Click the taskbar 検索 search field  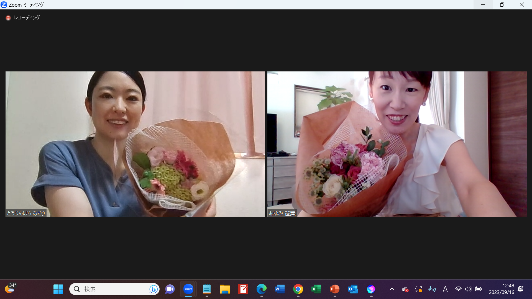[114, 289]
